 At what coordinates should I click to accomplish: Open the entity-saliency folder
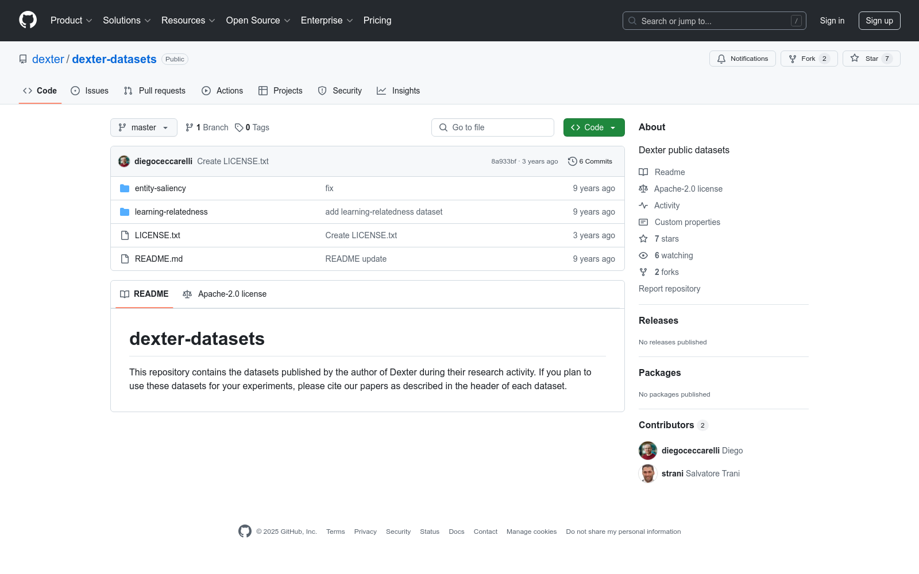point(160,188)
